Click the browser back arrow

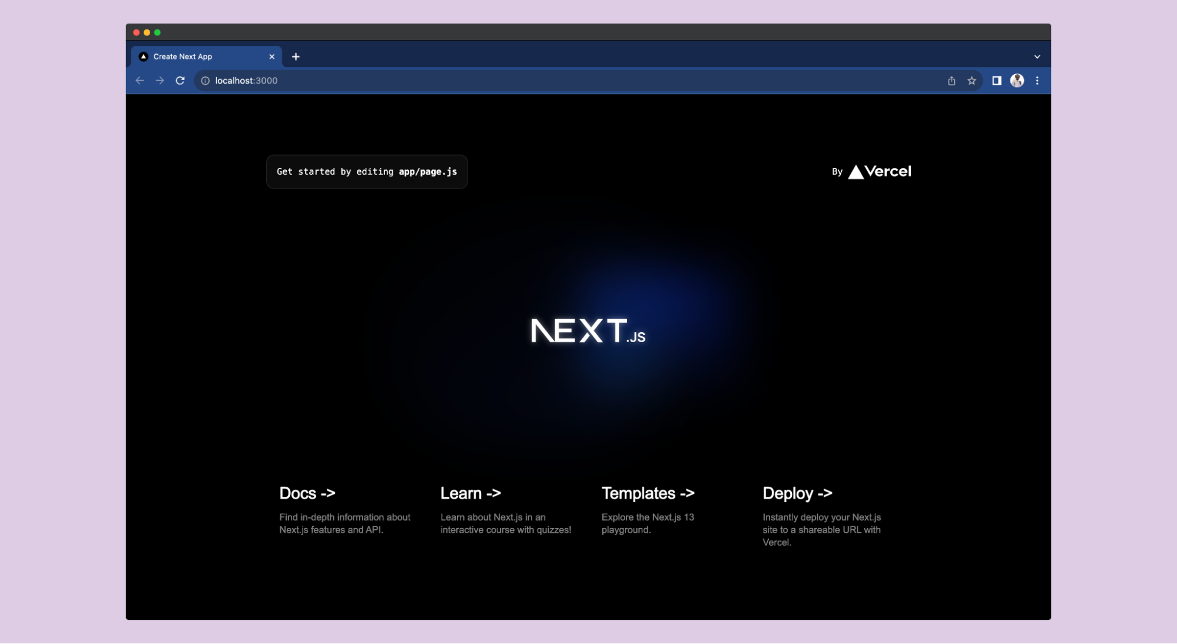tap(140, 81)
